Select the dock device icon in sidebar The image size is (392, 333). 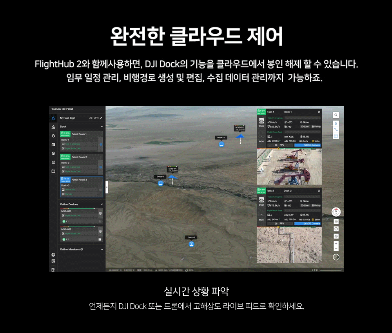pyautogui.click(x=53, y=127)
